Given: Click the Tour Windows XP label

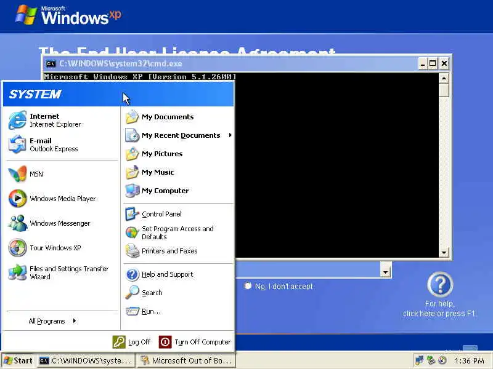Looking at the screenshot, I should [x=55, y=248].
